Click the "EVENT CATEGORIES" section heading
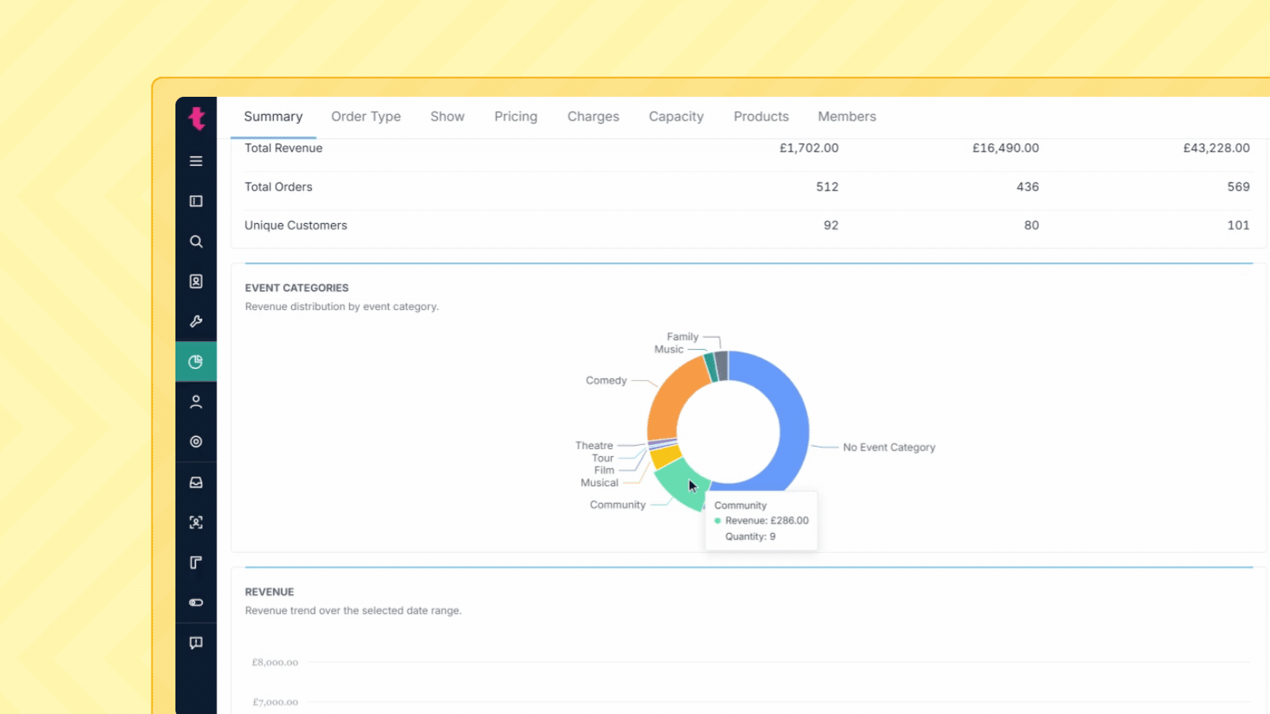 [x=297, y=288]
